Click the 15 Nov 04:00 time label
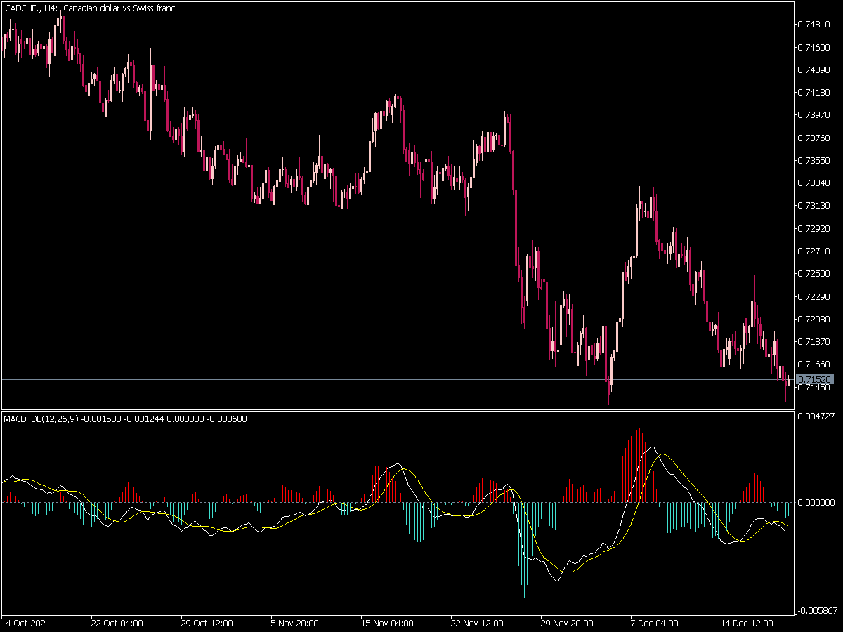843x632 pixels. [387, 623]
